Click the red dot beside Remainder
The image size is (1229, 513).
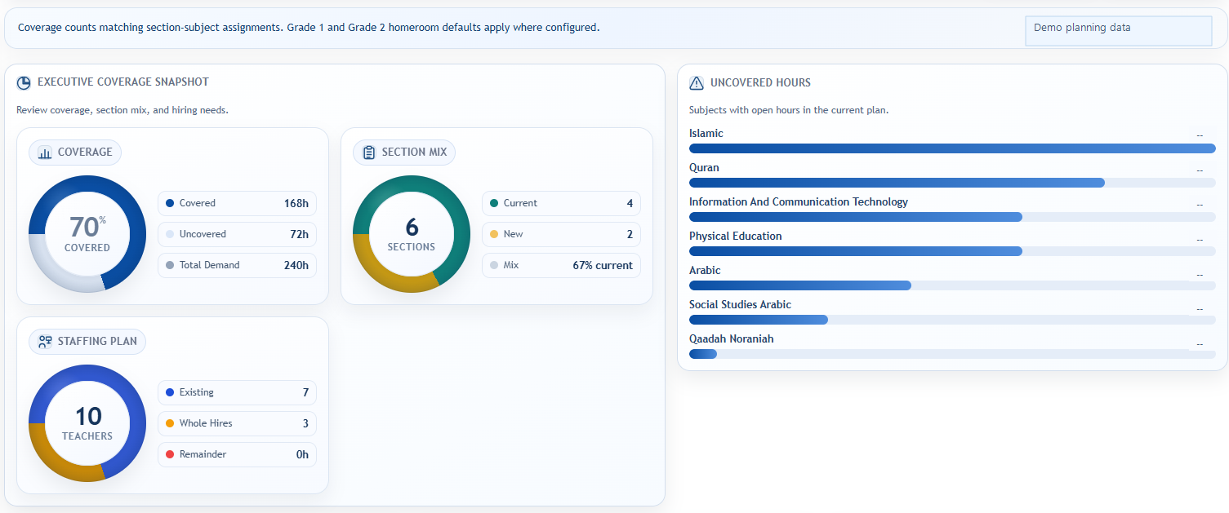pos(170,454)
